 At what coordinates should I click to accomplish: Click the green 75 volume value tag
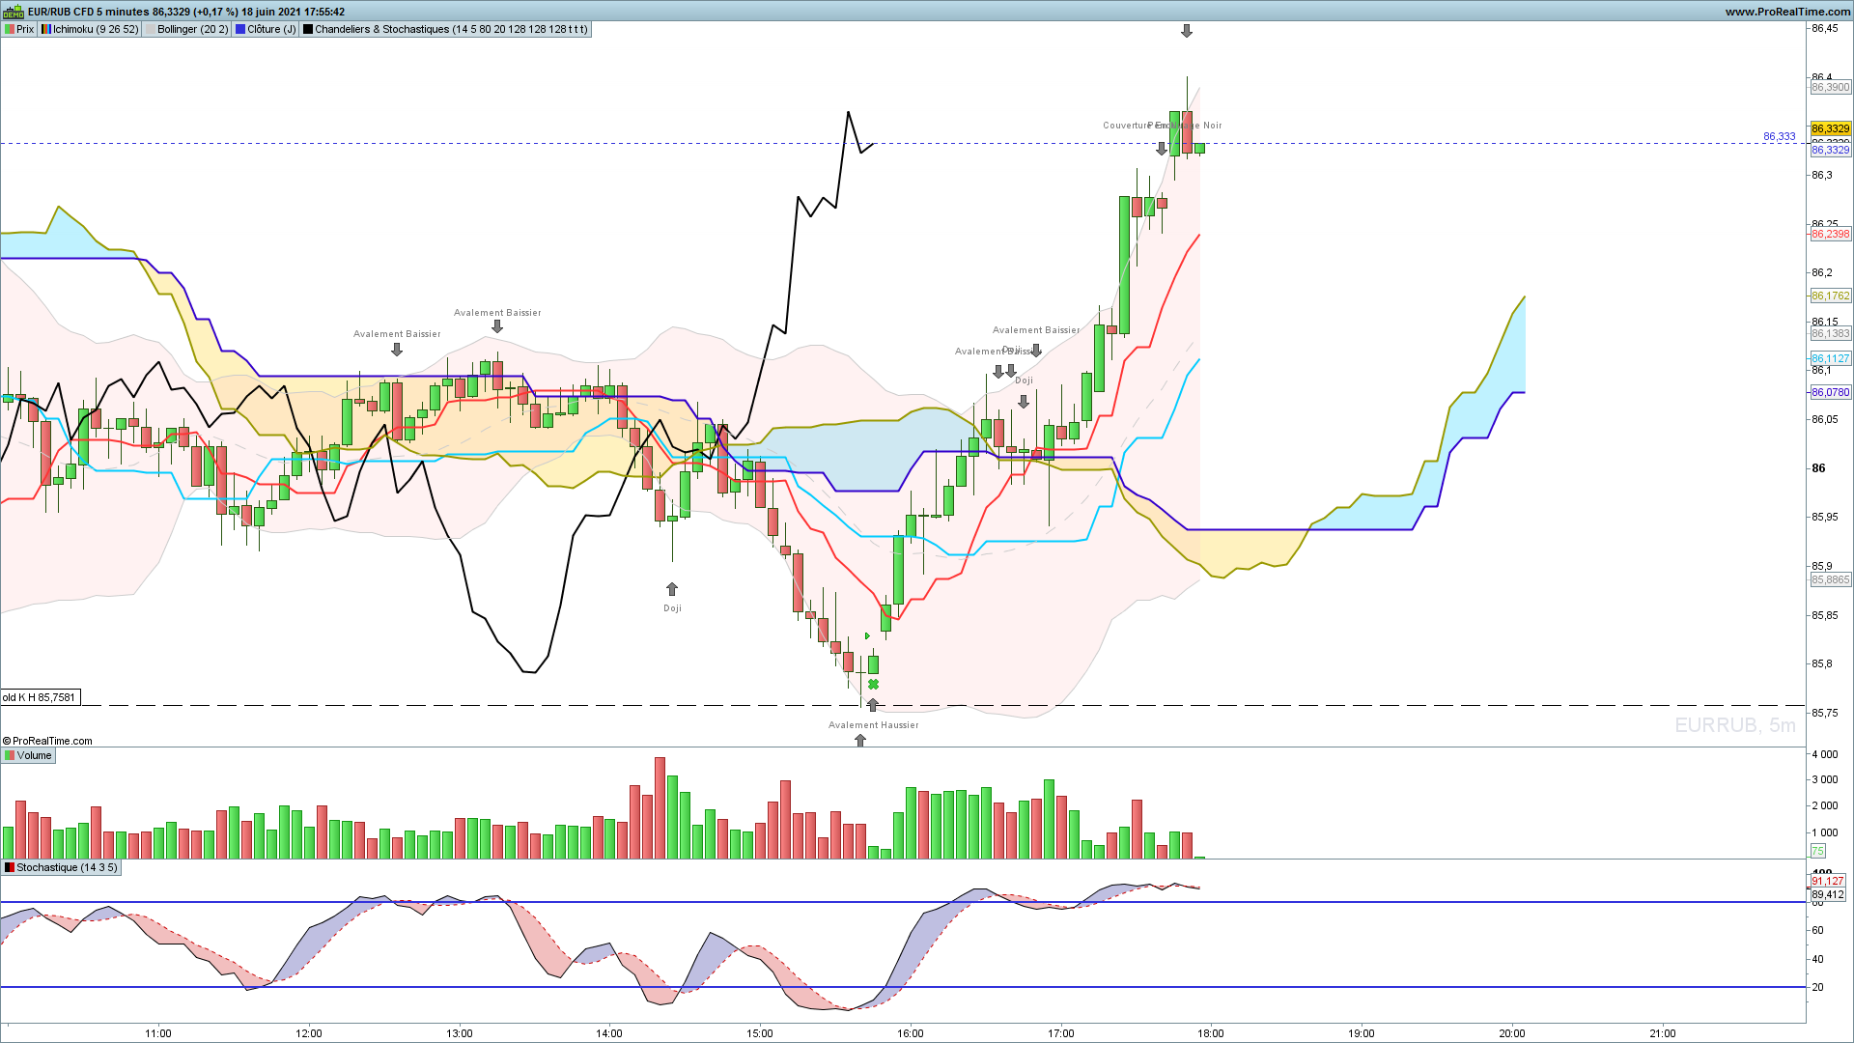point(1818,851)
